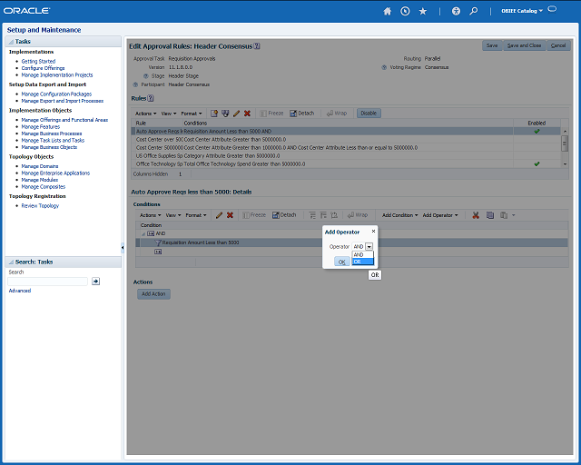Open the Actions menu in Conditions toolbar
The image size is (581, 465).
click(150, 215)
